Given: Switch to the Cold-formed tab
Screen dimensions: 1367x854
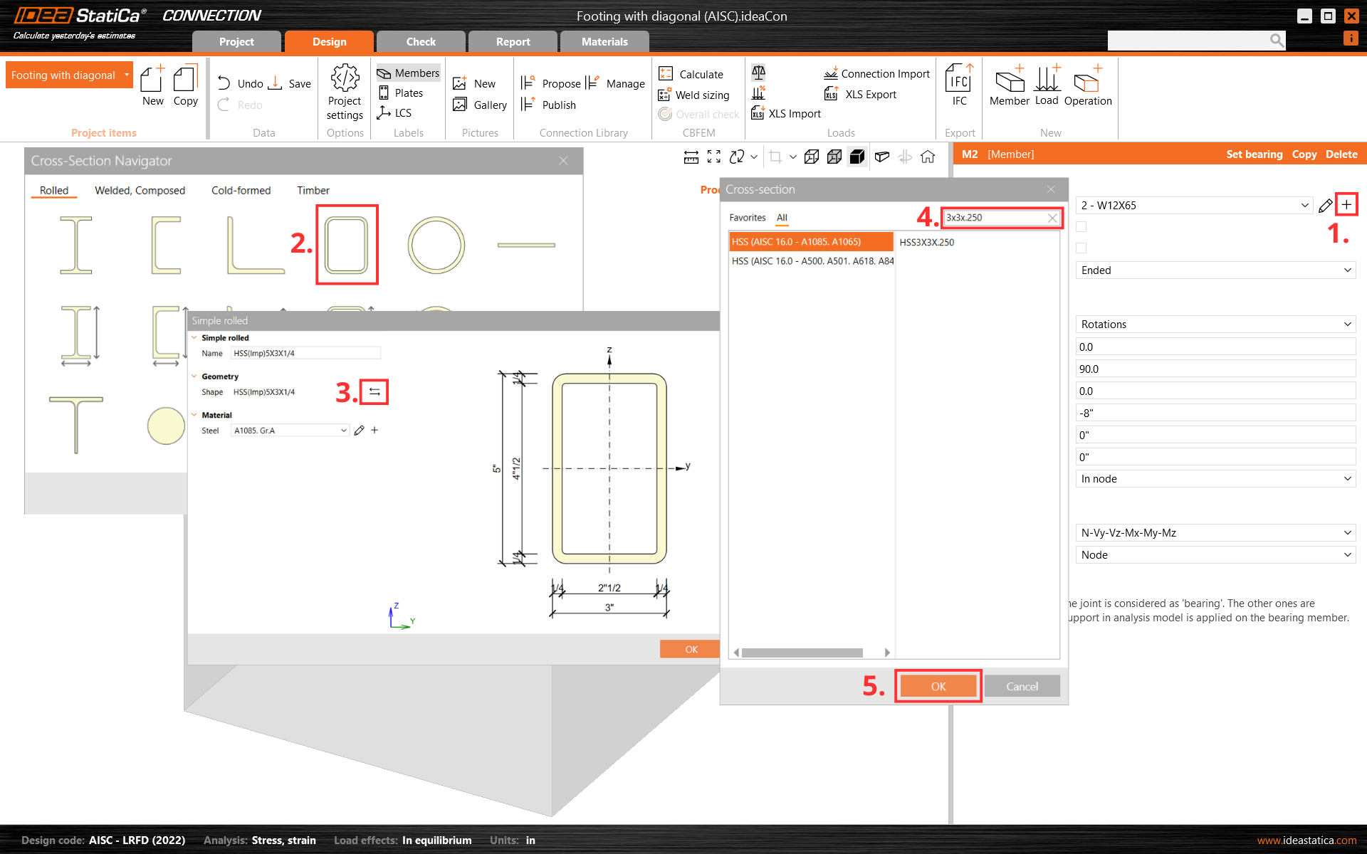Looking at the screenshot, I should 241,190.
